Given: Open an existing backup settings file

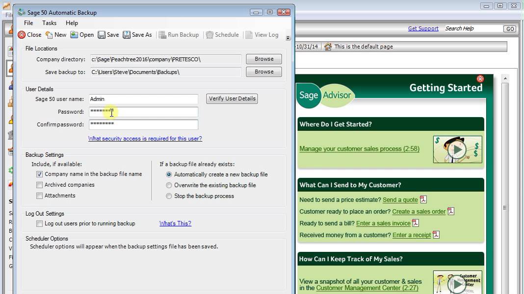Looking at the screenshot, I should coord(82,35).
